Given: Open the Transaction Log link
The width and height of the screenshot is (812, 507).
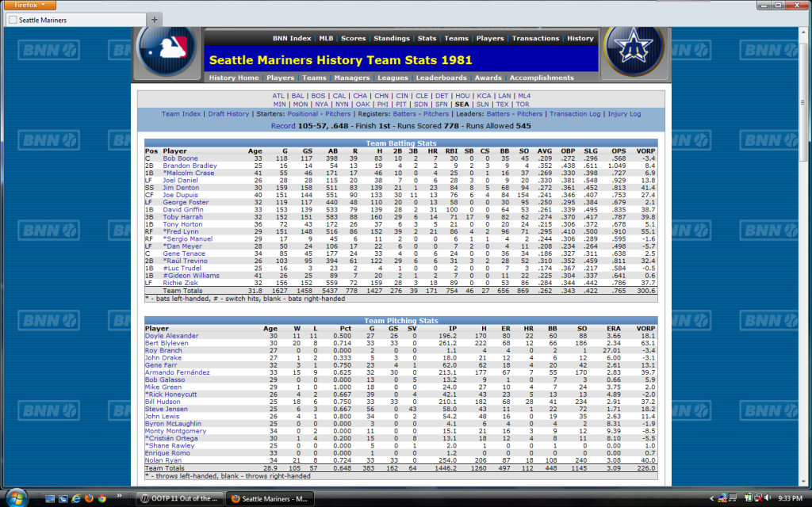Looking at the screenshot, I should 575,114.
